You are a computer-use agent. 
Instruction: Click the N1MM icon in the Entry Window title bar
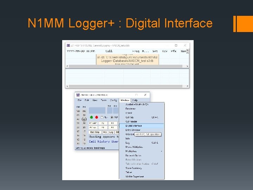78,95
